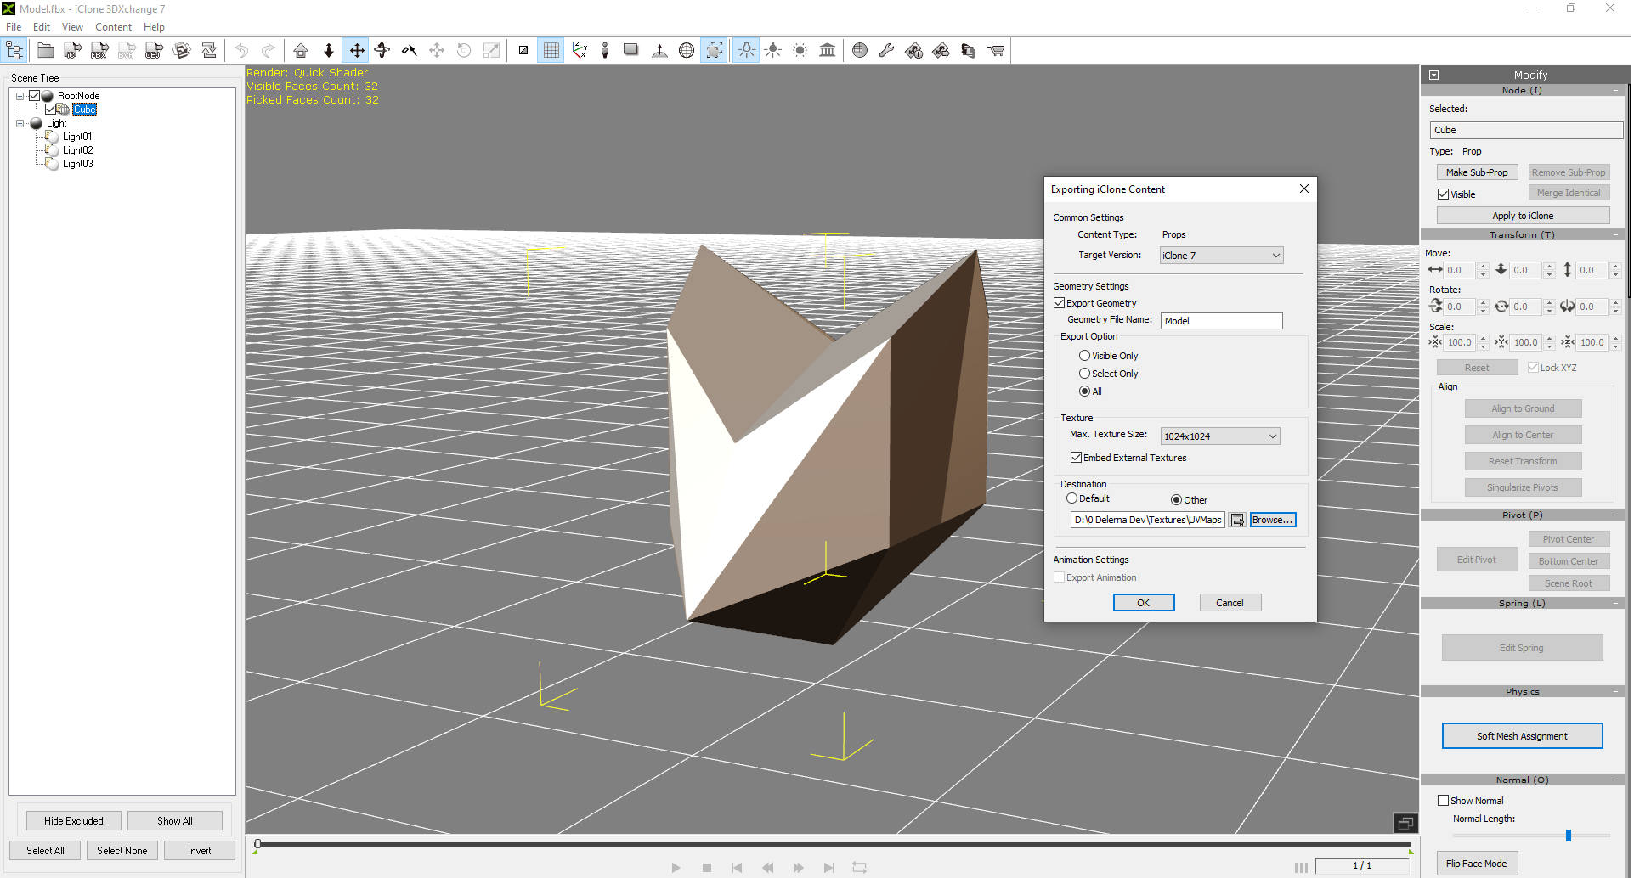
Task: Click the shopping cart icon
Action: (996, 51)
